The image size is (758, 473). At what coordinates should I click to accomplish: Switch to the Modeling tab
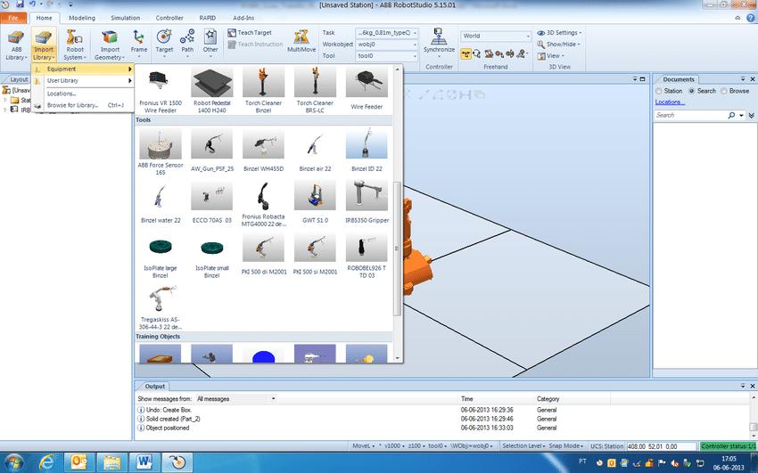pos(82,18)
